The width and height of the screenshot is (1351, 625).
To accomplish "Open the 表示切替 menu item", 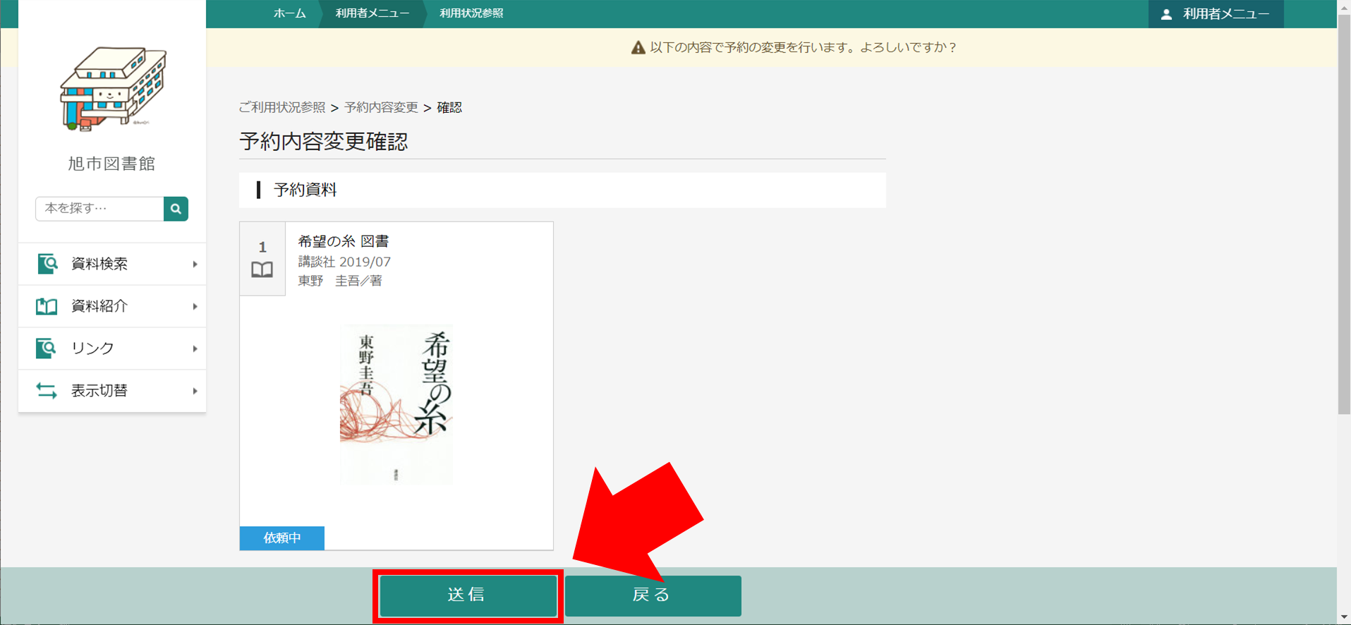I will (112, 391).
